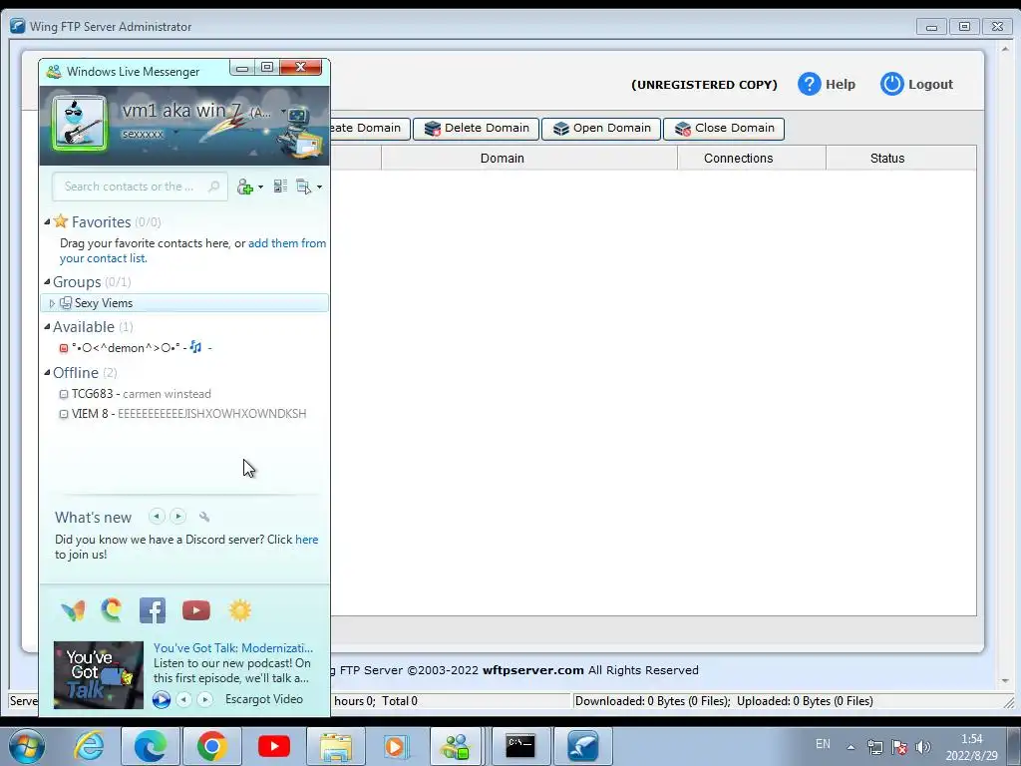Viewport: 1021px width, 766px height.
Task: Click the Delete Domain button
Action: tap(476, 129)
